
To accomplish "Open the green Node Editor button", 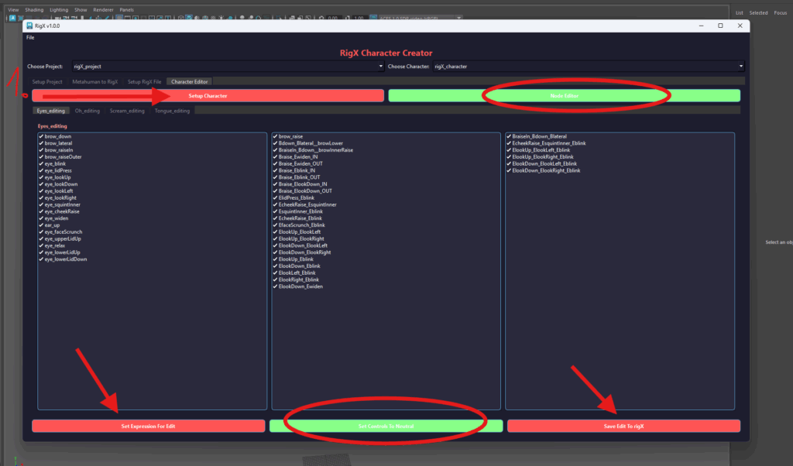I will (564, 96).
